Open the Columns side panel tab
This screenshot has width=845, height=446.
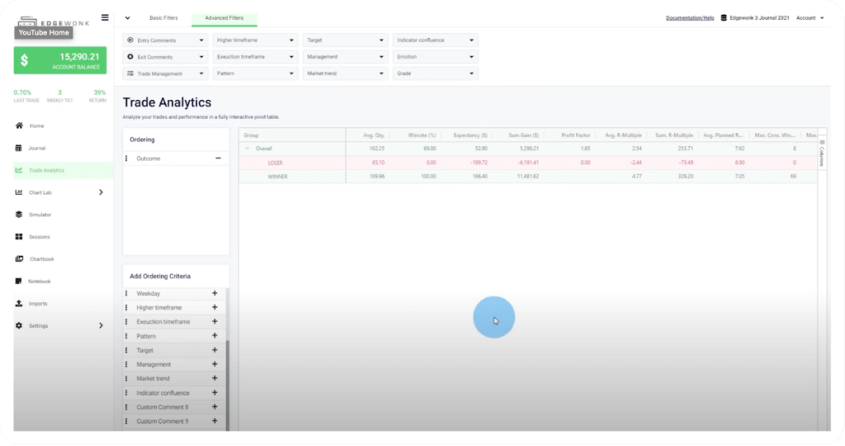point(822,153)
